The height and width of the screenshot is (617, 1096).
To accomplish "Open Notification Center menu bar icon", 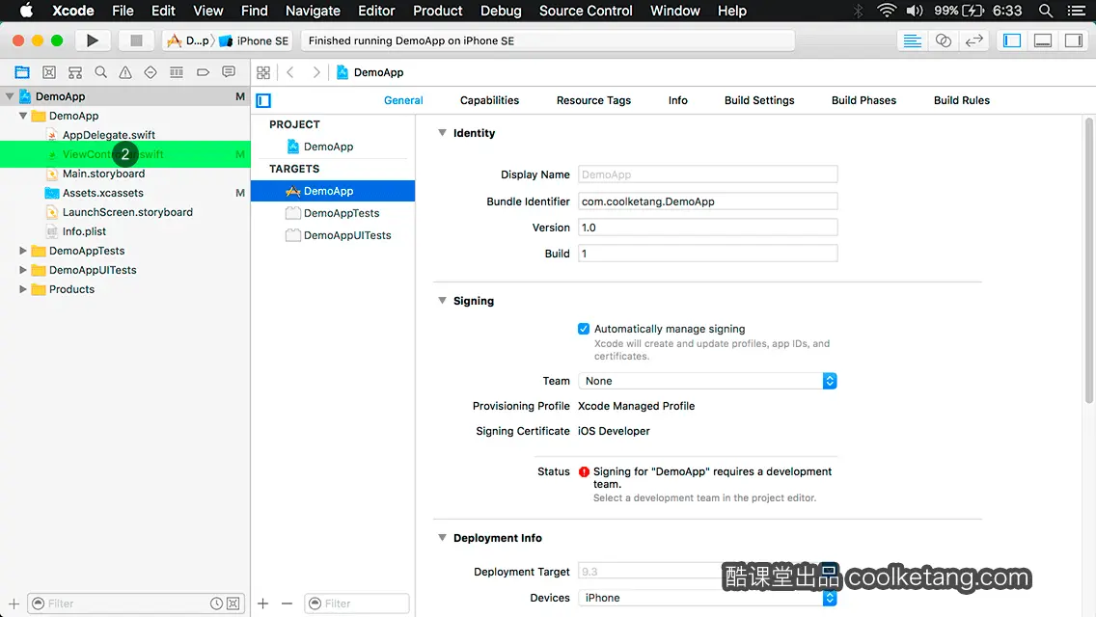I will (1077, 11).
